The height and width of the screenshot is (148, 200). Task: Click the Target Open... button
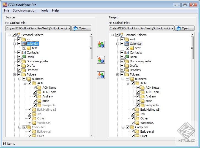click(184, 28)
